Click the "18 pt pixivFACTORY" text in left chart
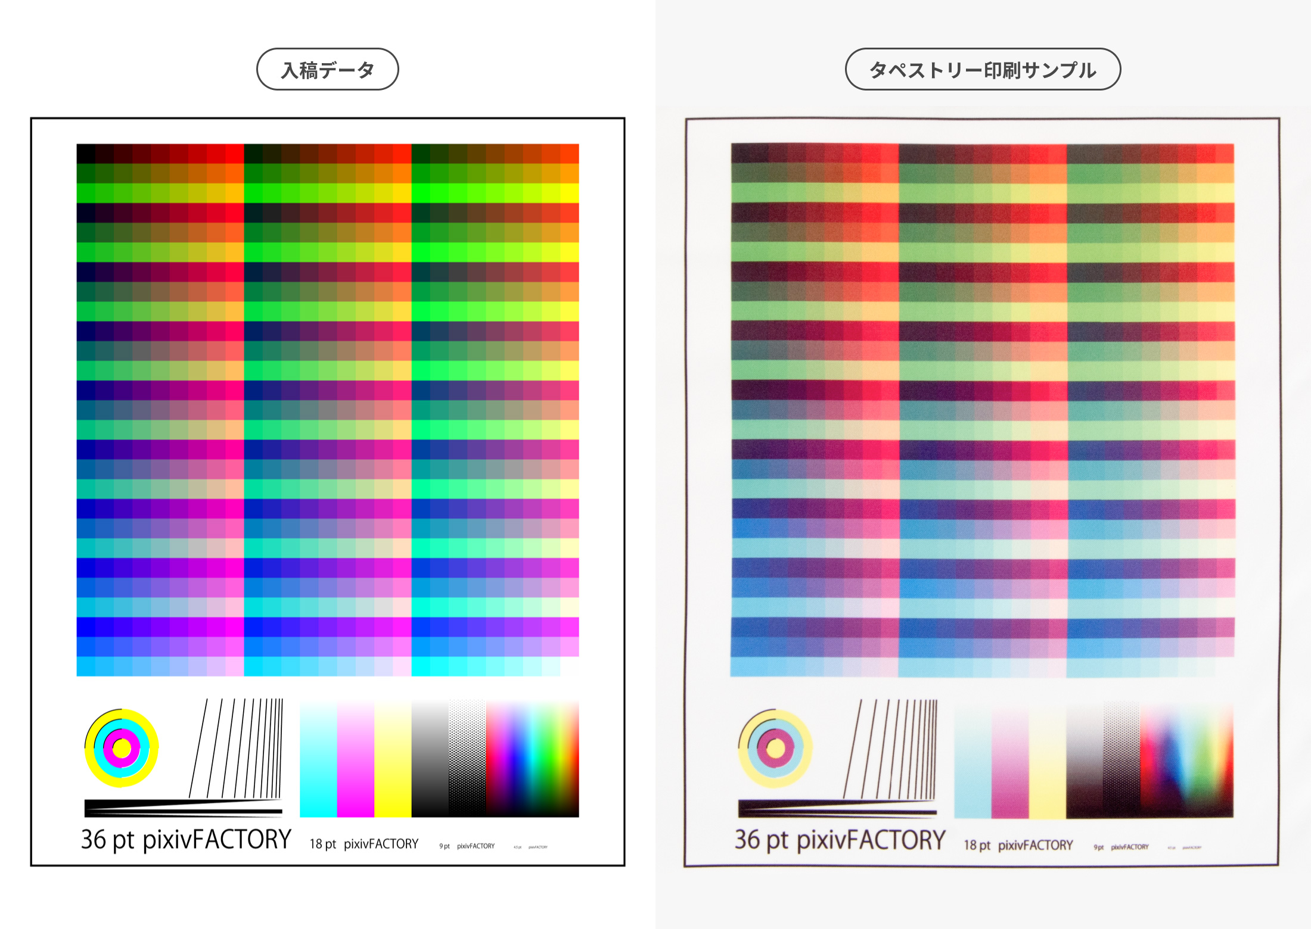1311x929 pixels. 364,844
